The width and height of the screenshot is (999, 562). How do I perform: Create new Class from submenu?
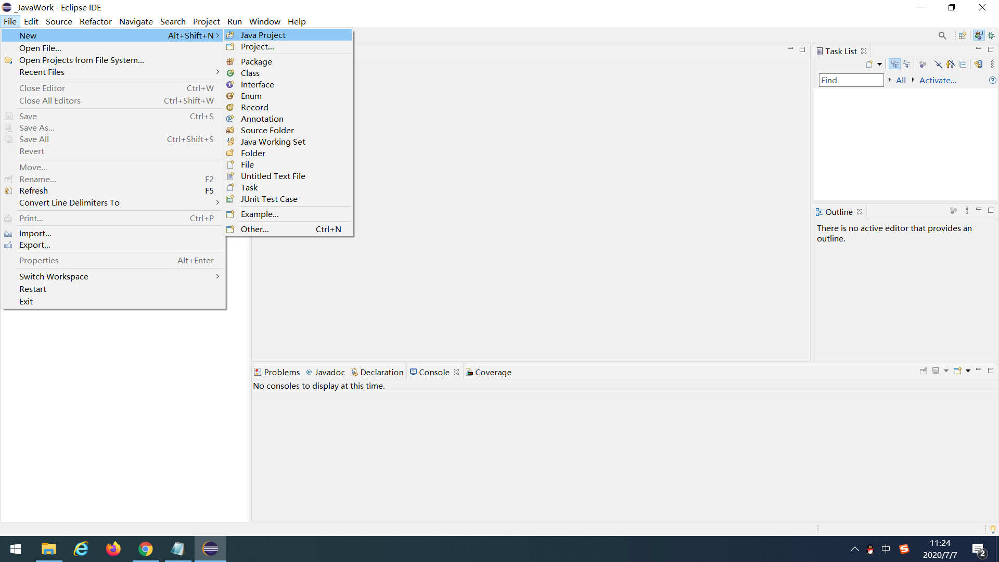288,73
